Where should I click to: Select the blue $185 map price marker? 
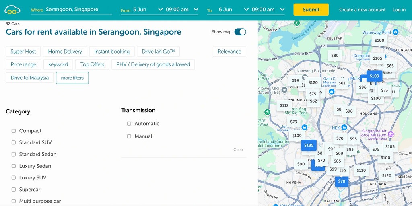click(309, 145)
